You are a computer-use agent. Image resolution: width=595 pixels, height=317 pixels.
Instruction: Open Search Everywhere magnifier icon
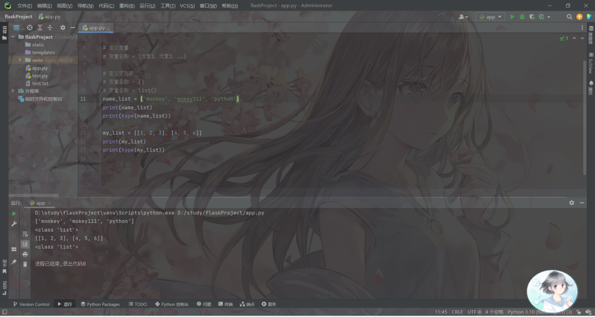tap(569, 17)
